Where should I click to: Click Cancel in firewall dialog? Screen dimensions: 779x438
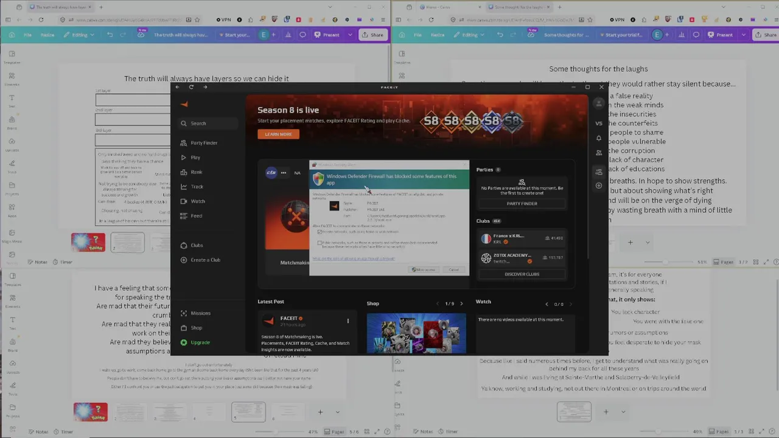[x=453, y=269]
